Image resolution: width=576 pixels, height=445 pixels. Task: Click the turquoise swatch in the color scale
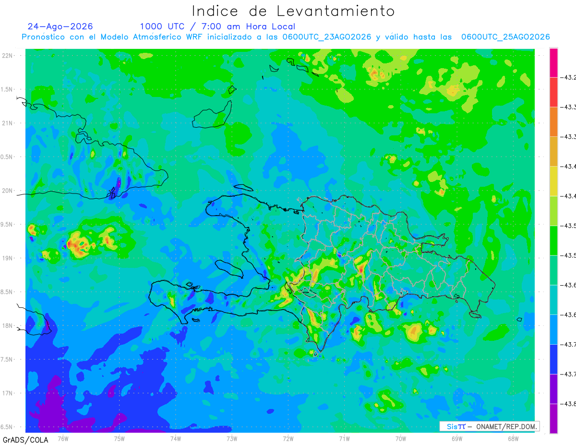click(553, 300)
